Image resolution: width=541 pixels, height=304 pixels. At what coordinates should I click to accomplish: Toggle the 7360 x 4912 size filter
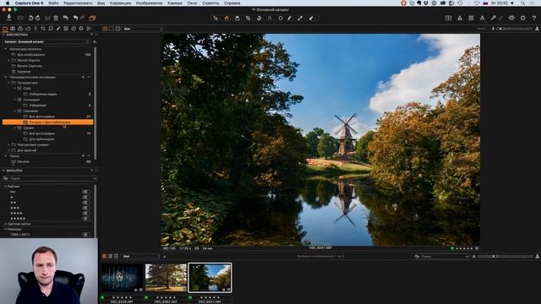click(x=86, y=235)
